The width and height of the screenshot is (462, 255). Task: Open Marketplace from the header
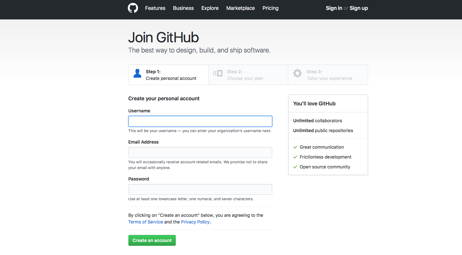pyautogui.click(x=241, y=8)
